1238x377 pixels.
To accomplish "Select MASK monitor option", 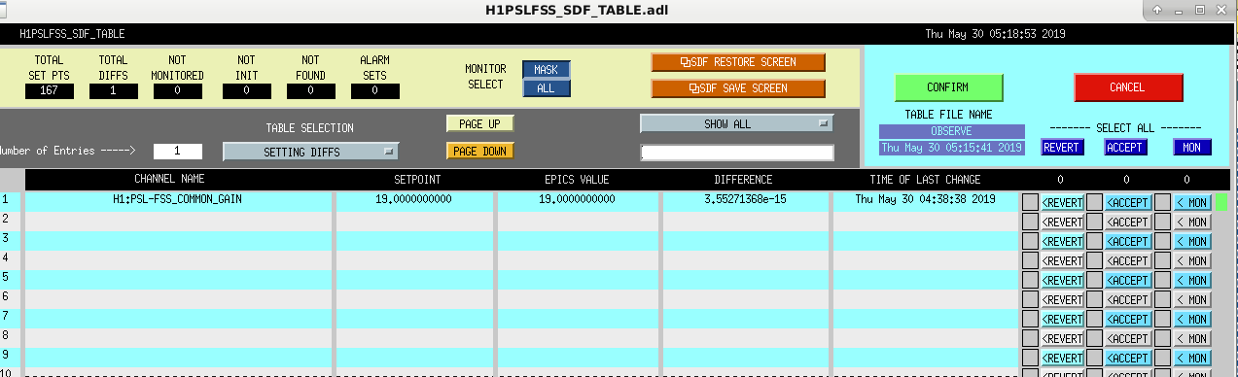I will [547, 70].
